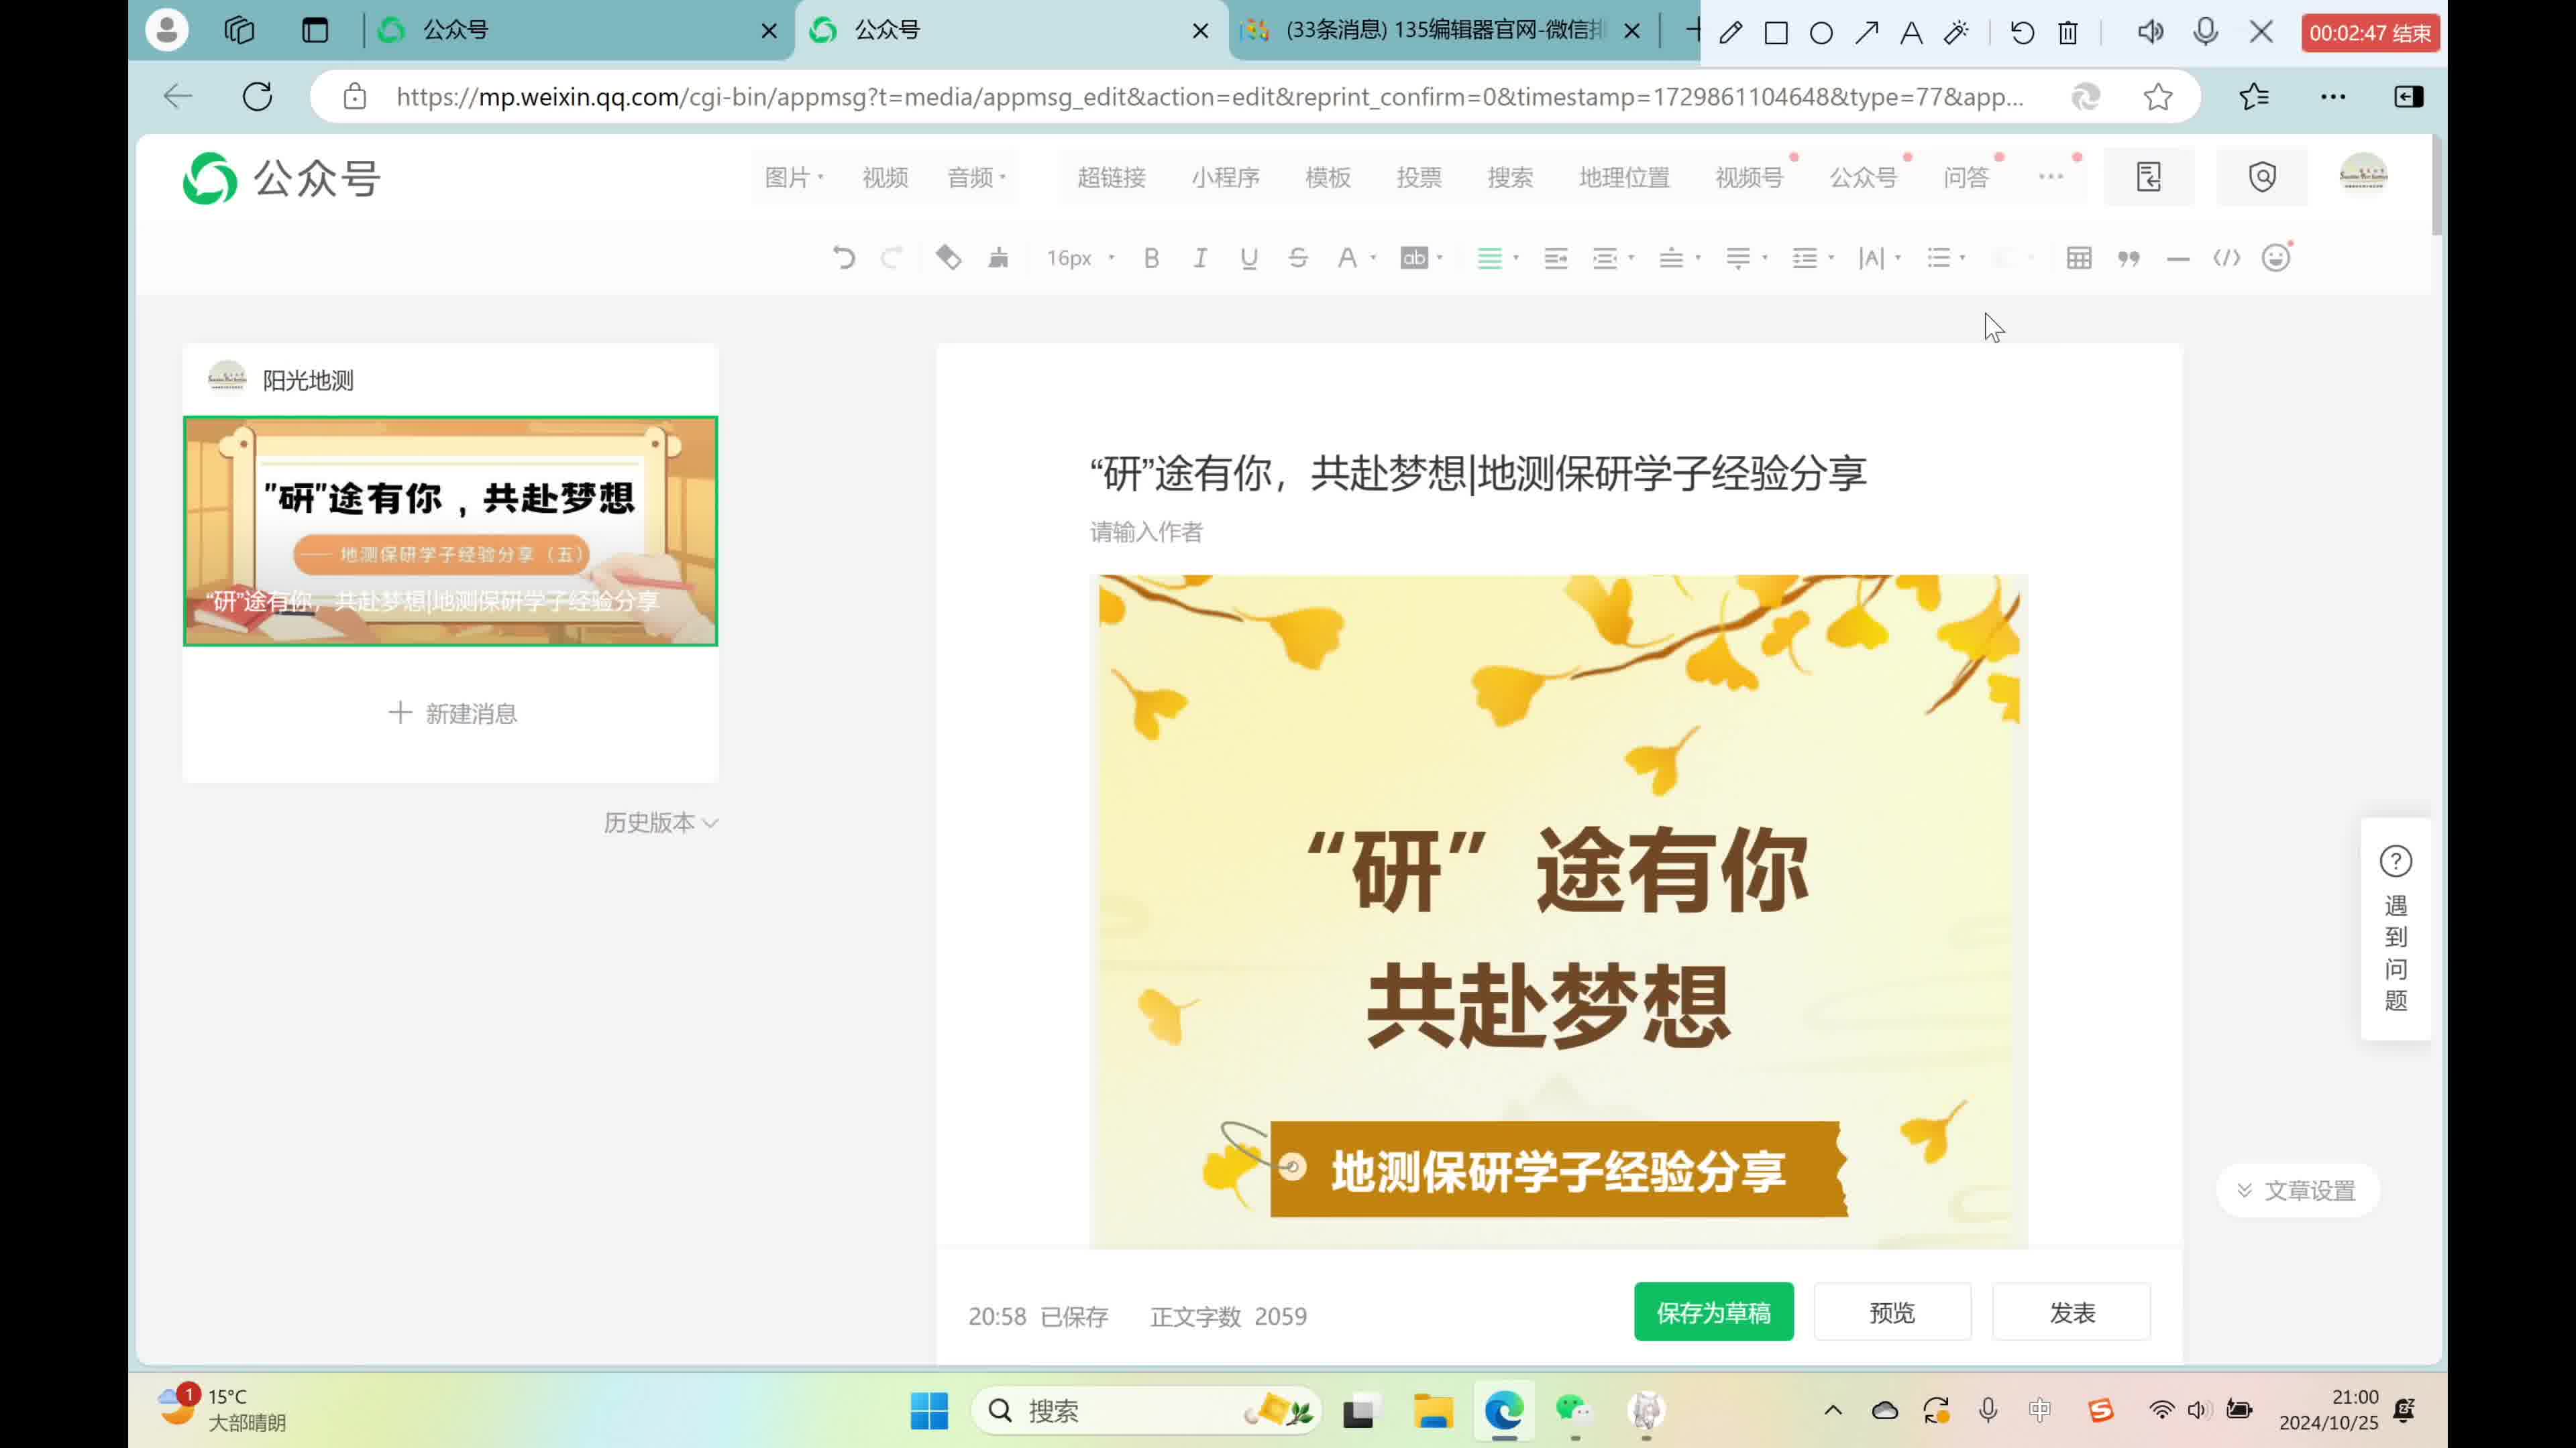The height and width of the screenshot is (1448, 2576).
Task: Insert a 超链接
Action: (x=1111, y=177)
